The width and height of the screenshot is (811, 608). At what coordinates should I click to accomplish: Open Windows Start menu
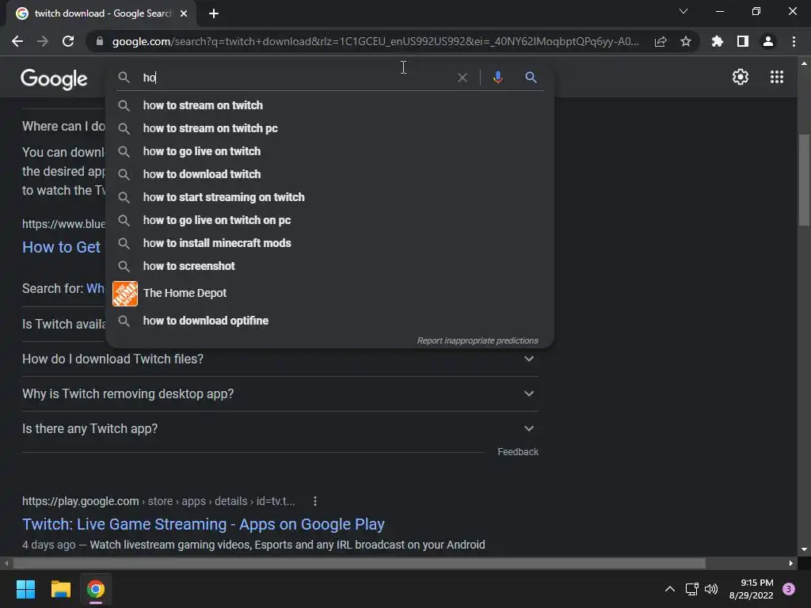point(25,589)
